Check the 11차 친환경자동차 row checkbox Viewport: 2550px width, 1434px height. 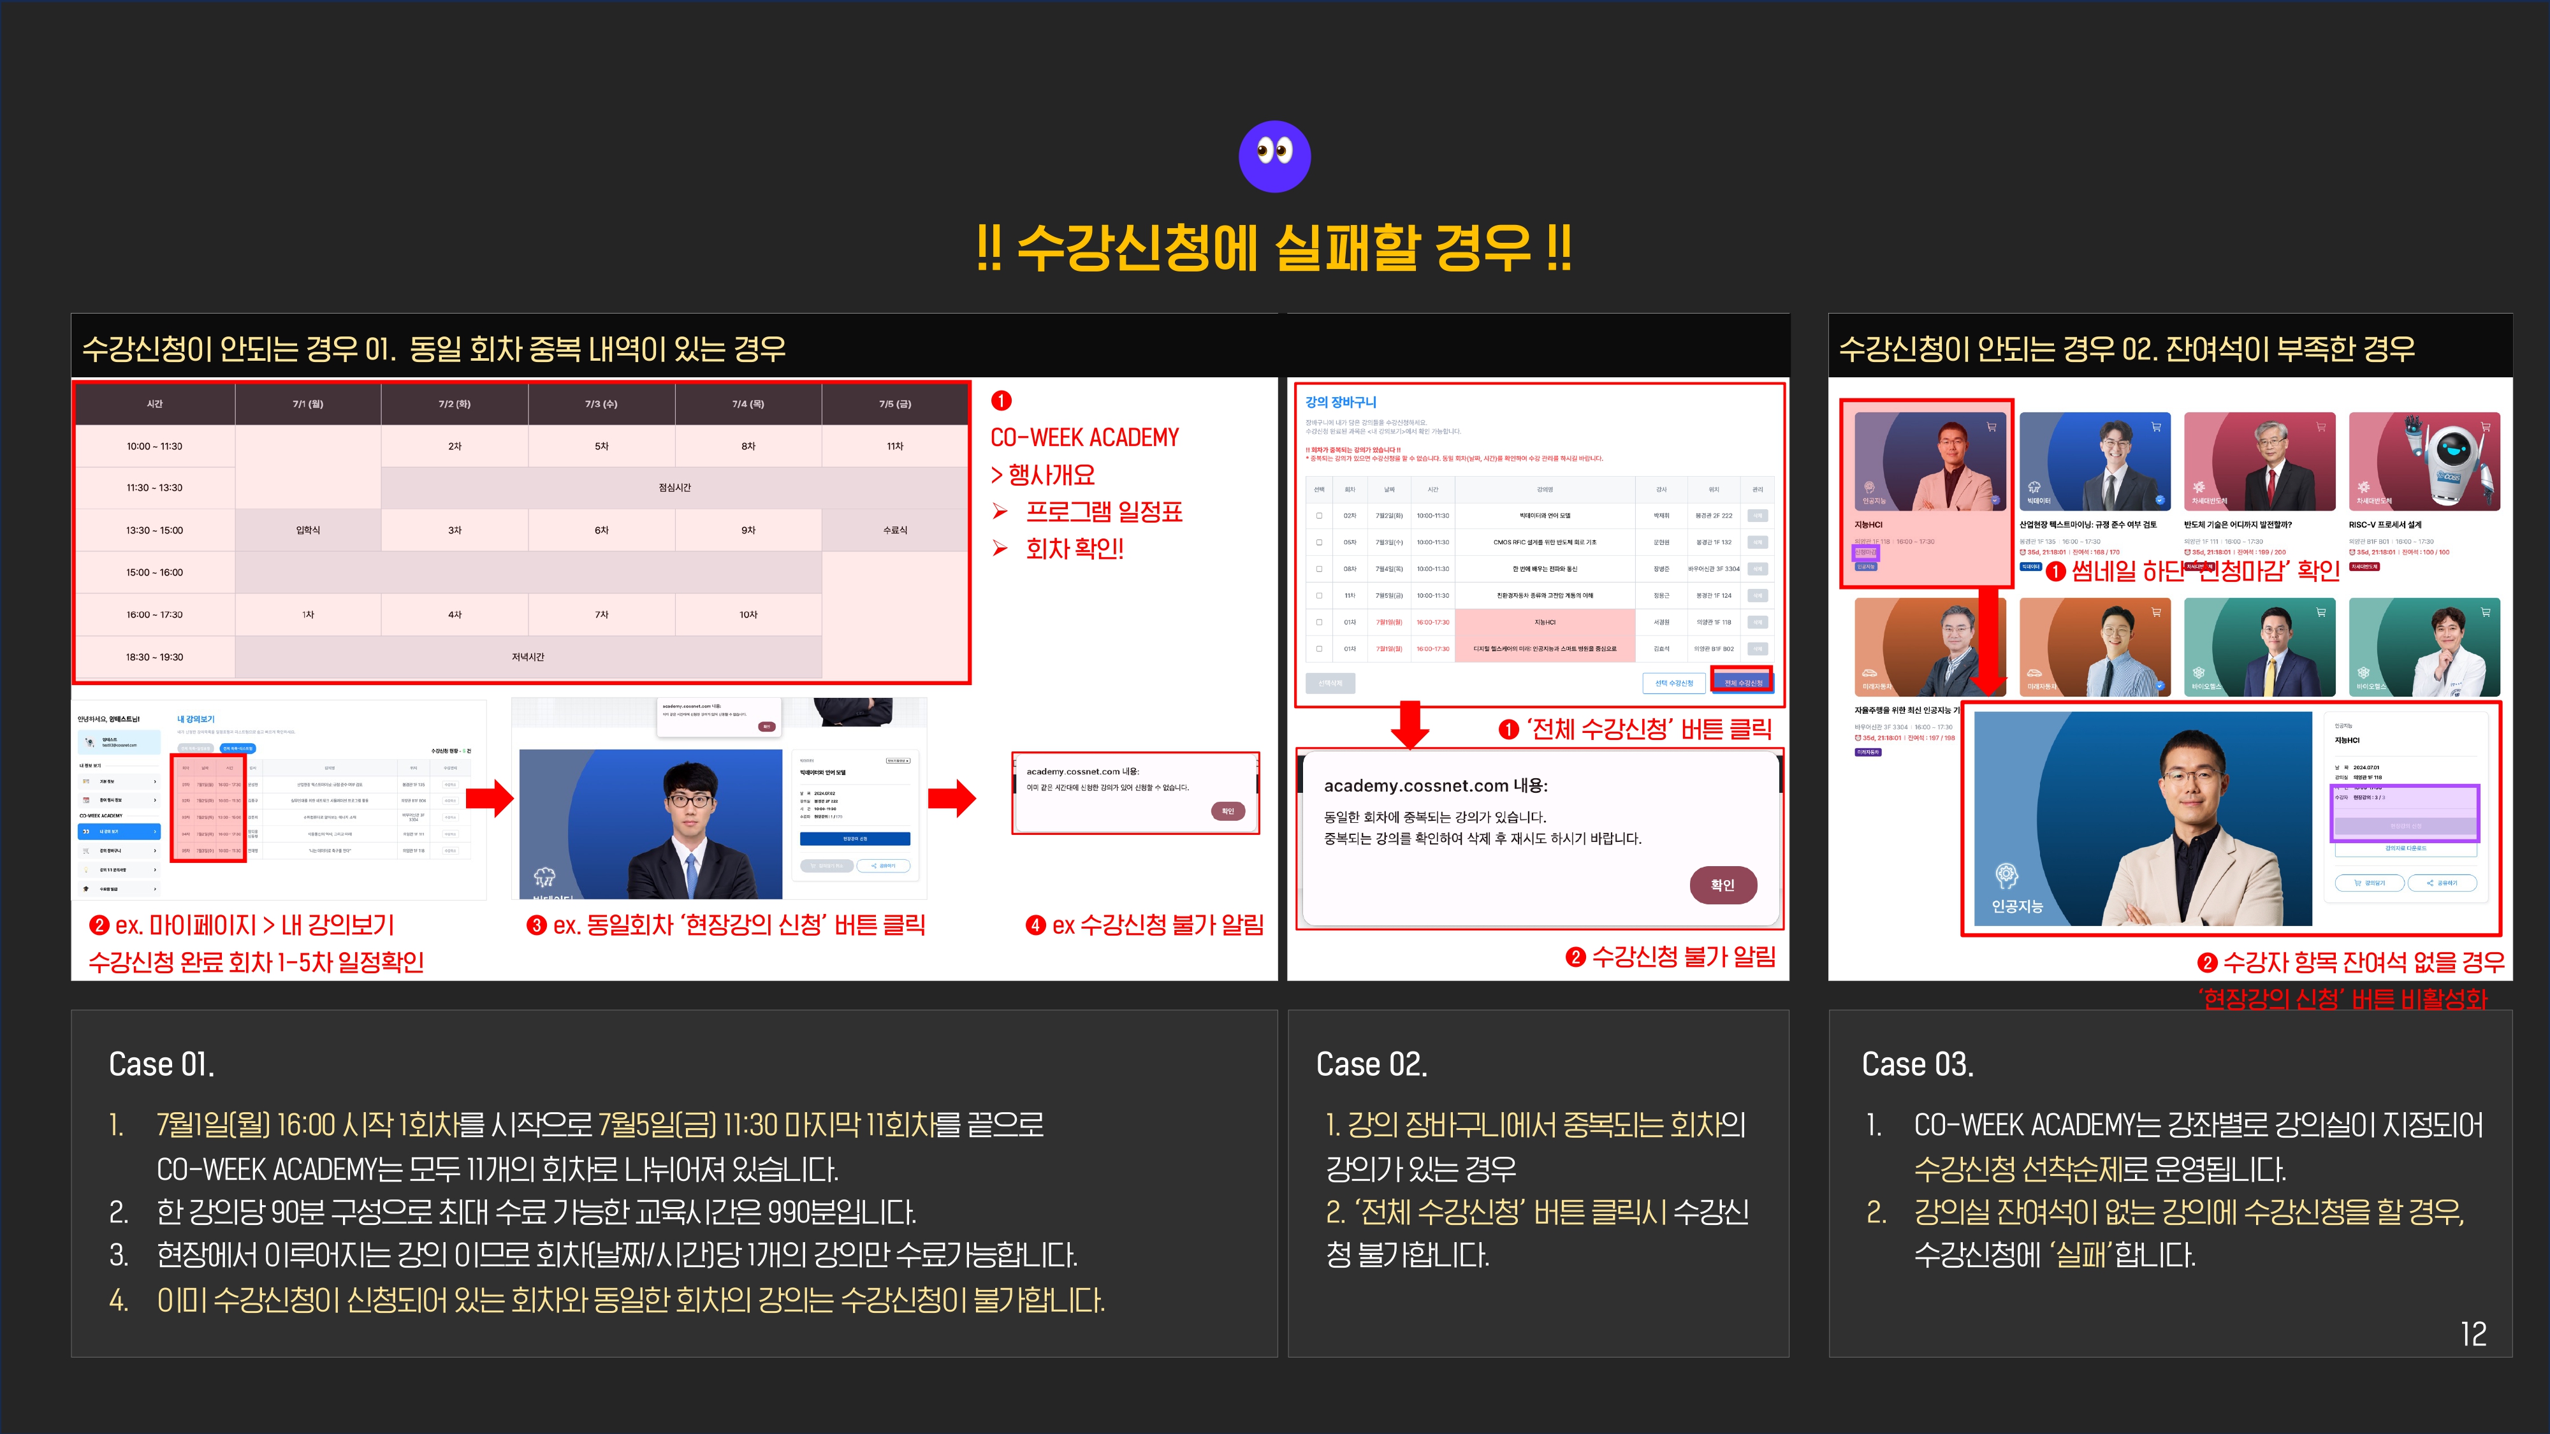[x=1318, y=596]
